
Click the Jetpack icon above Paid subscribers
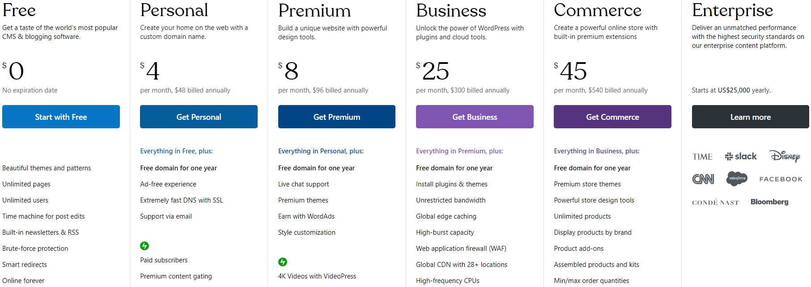coord(144,246)
